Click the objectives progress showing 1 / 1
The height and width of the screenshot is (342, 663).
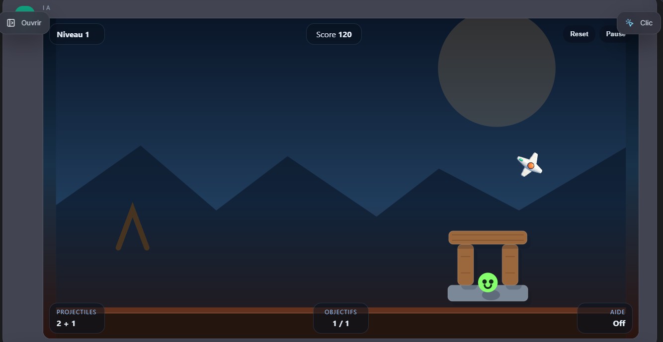pos(341,323)
